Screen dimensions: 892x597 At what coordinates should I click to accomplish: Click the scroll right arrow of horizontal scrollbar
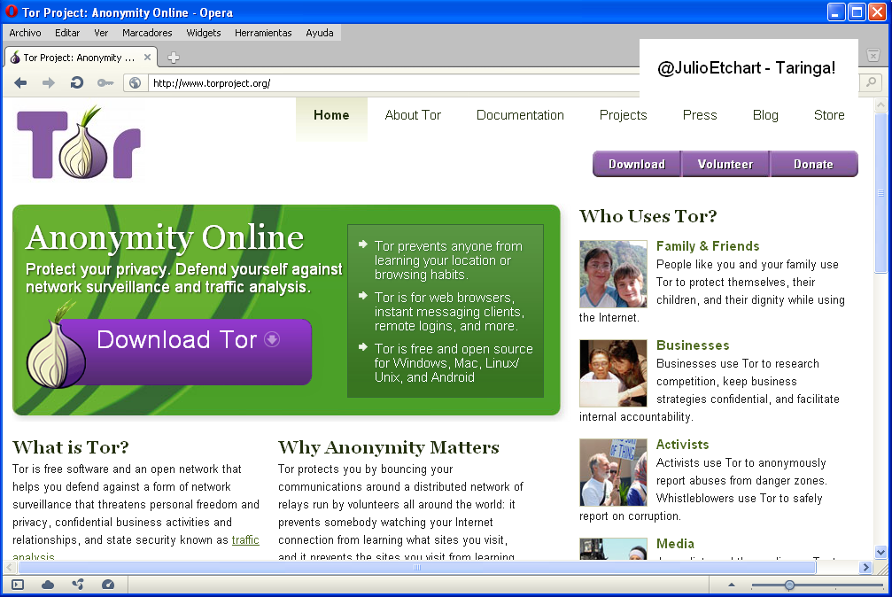(x=865, y=567)
